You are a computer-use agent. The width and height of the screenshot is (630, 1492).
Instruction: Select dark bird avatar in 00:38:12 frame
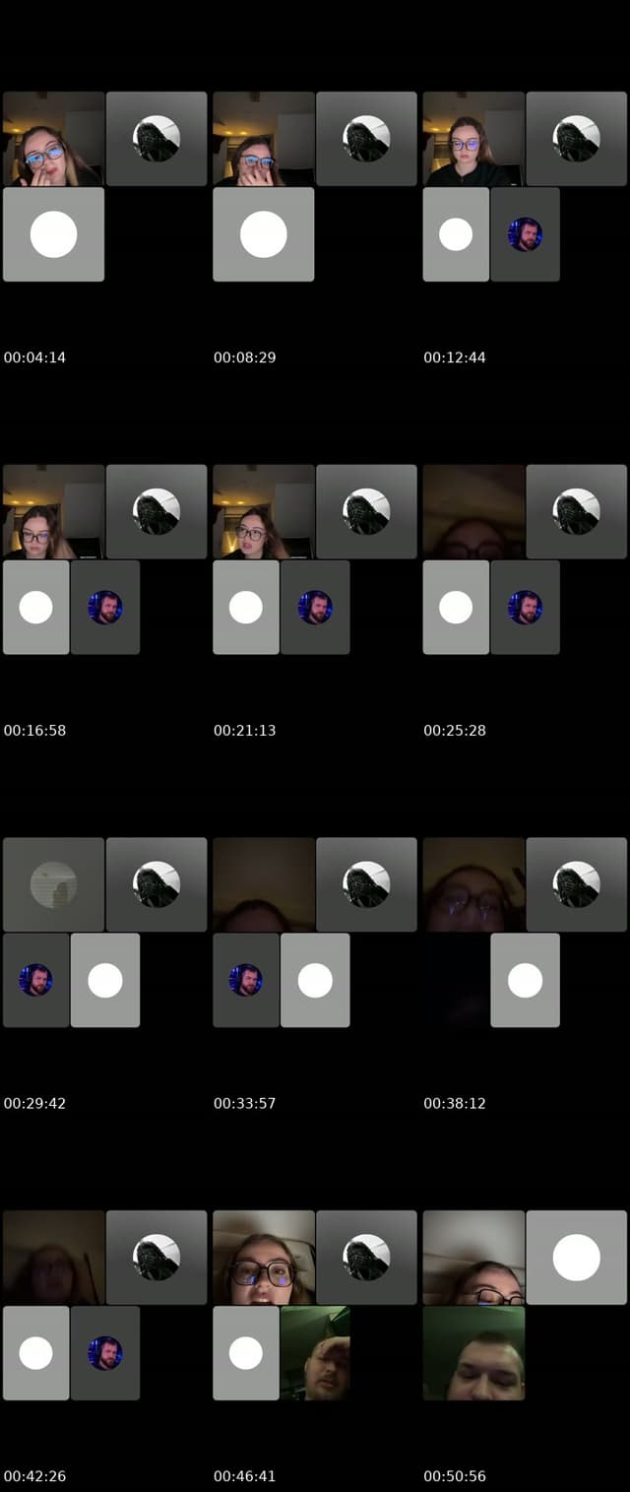click(577, 884)
